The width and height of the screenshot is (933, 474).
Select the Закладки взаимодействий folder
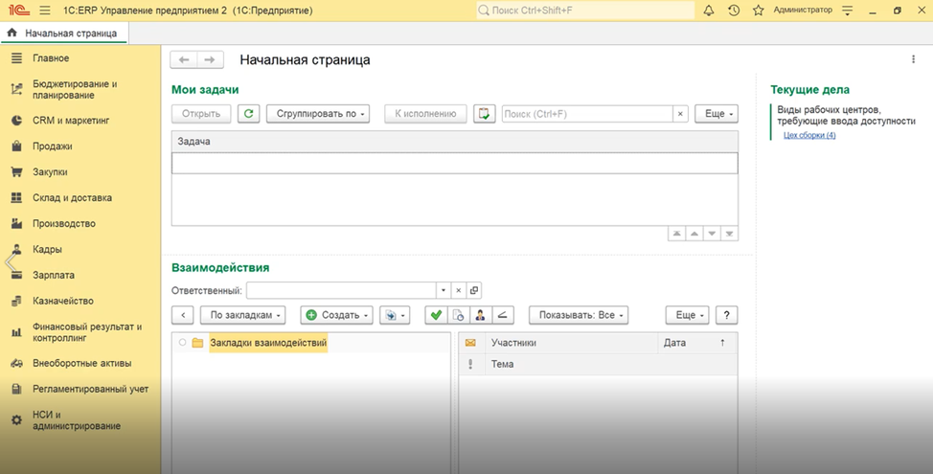click(268, 343)
